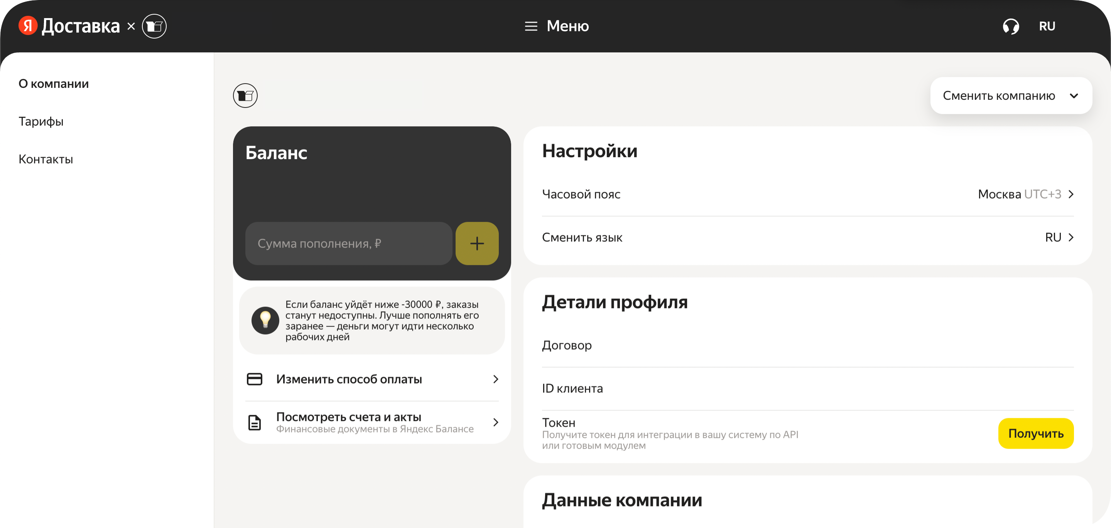
Task: Focus the Сумма пополнения input field
Action: pyautogui.click(x=348, y=244)
